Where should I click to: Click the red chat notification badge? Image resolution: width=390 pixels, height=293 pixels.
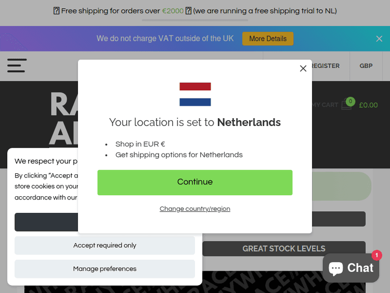[x=376, y=255]
